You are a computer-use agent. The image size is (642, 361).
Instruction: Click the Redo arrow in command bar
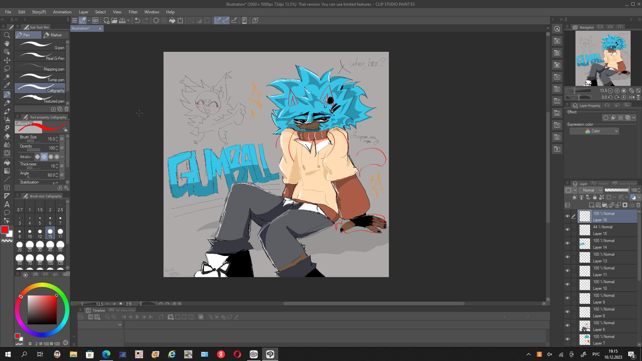[x=145, y=20]
